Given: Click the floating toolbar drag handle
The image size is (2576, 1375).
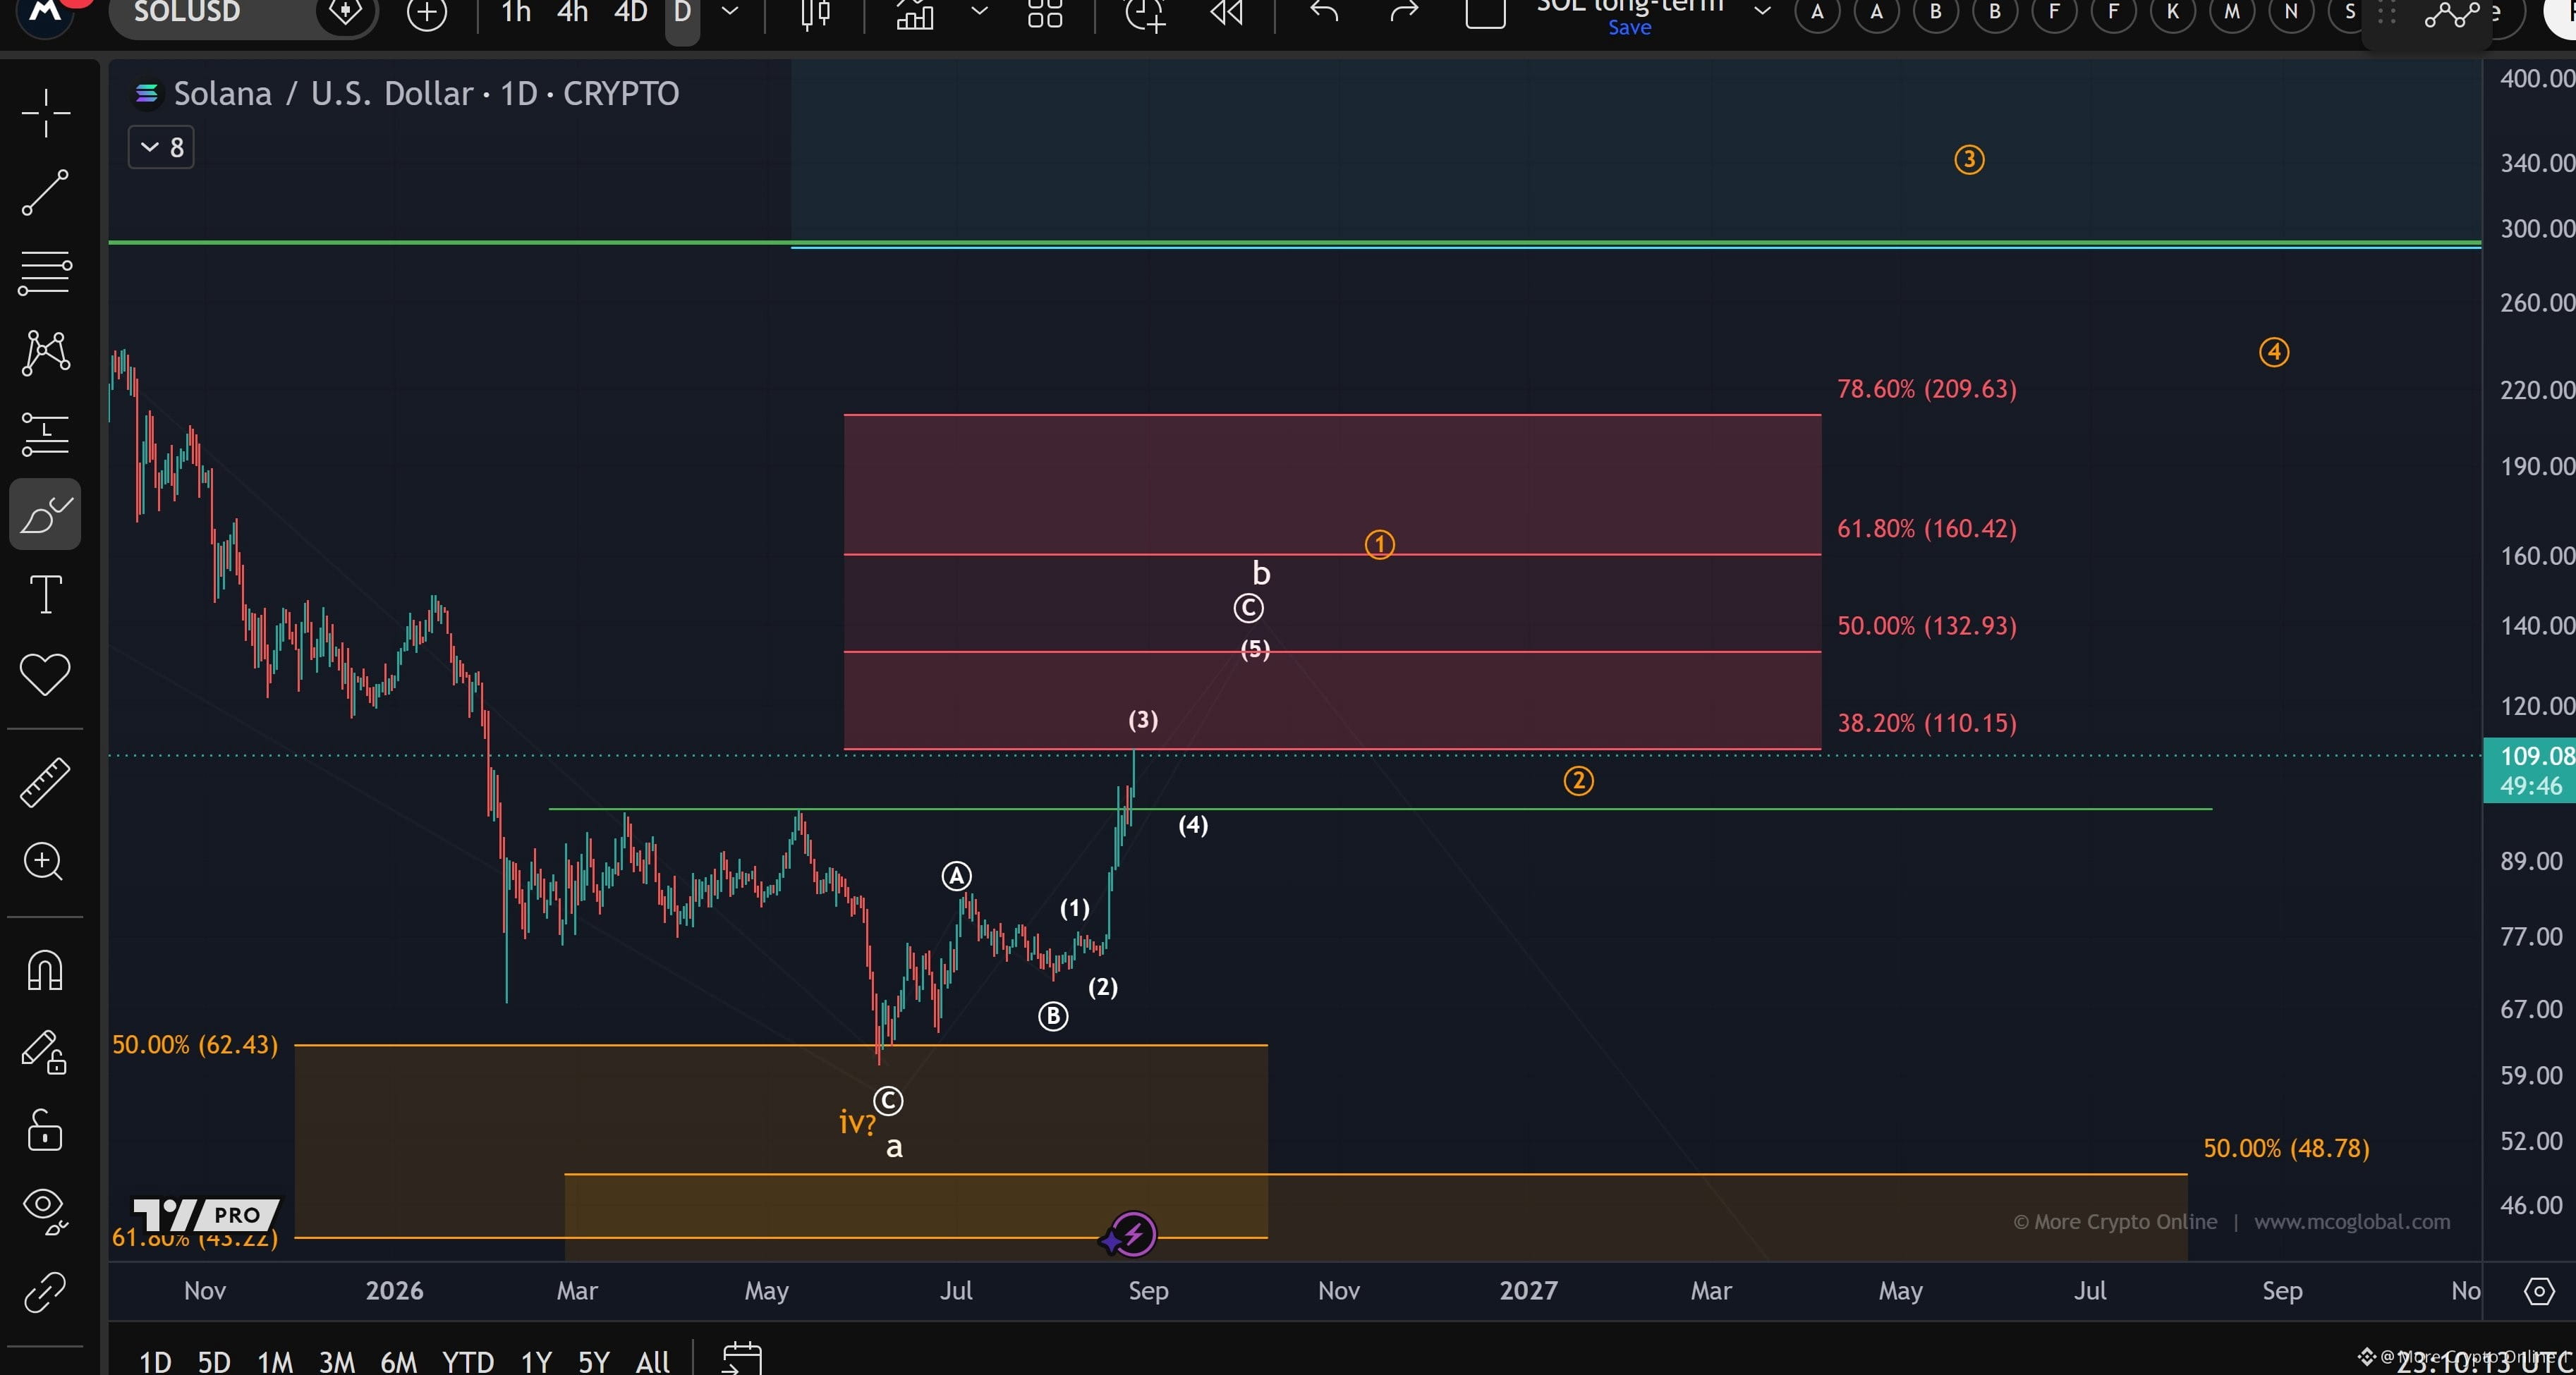Looking at the screenshot, I should pyautogui.click(x=2387, y=13).
